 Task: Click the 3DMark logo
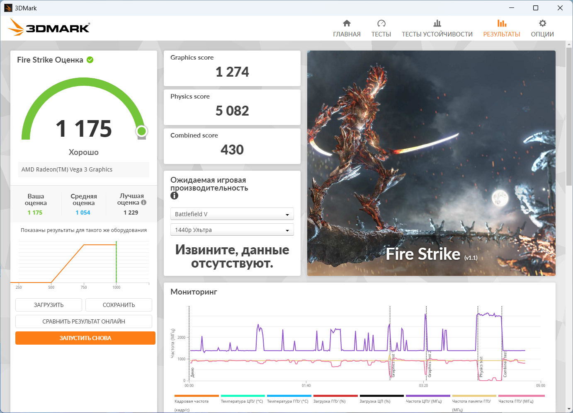[x=49, y=27]
